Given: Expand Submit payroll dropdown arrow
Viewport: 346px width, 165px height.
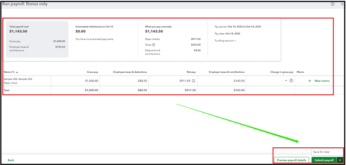Looking at the screenshot, I should [x=340, y=160].
